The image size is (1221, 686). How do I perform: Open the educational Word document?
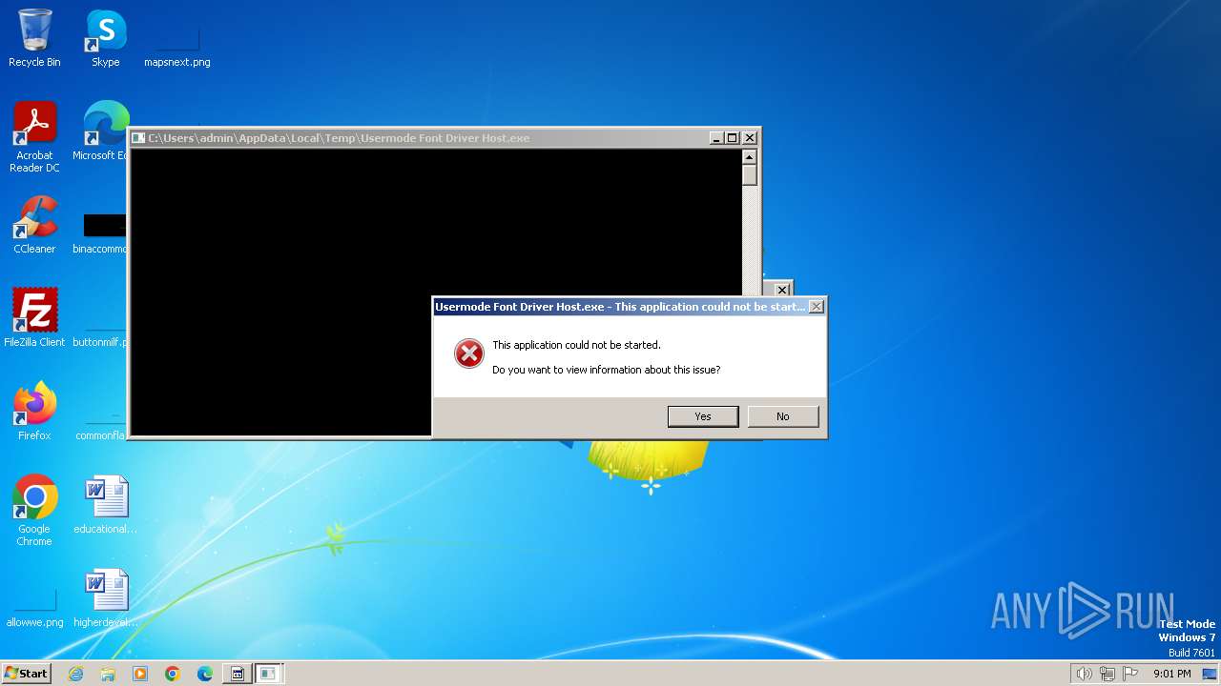[x=106, y=505]
